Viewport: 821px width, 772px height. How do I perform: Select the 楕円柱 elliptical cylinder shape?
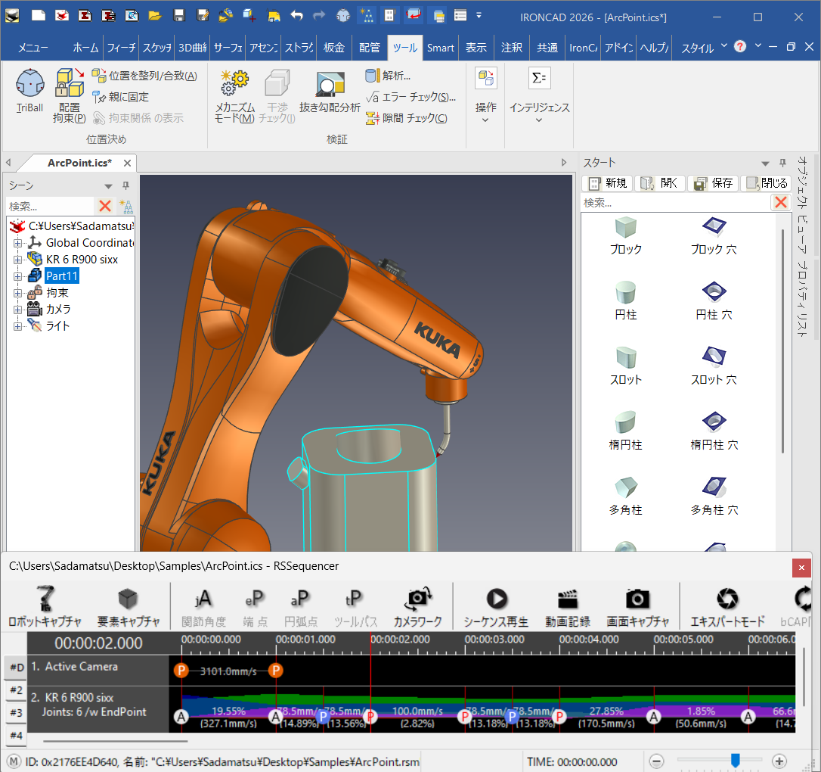pyautogui.click(x=626, y=431)
